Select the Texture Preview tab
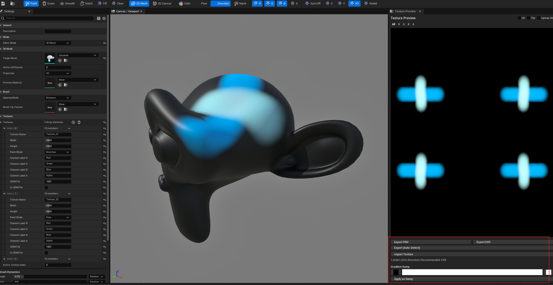Image resolution: width=553 pixels, height=285 pixels. tap(405, 11)
